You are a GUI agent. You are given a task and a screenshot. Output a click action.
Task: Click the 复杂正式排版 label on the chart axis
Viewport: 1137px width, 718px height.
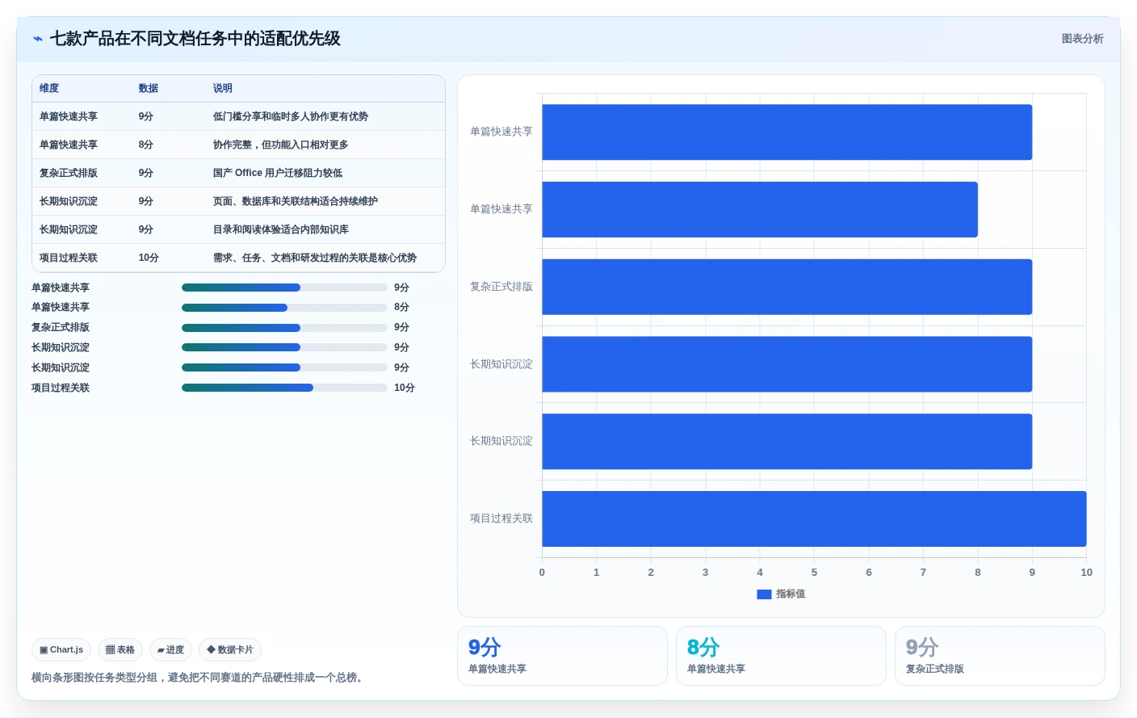pos(501,287)
